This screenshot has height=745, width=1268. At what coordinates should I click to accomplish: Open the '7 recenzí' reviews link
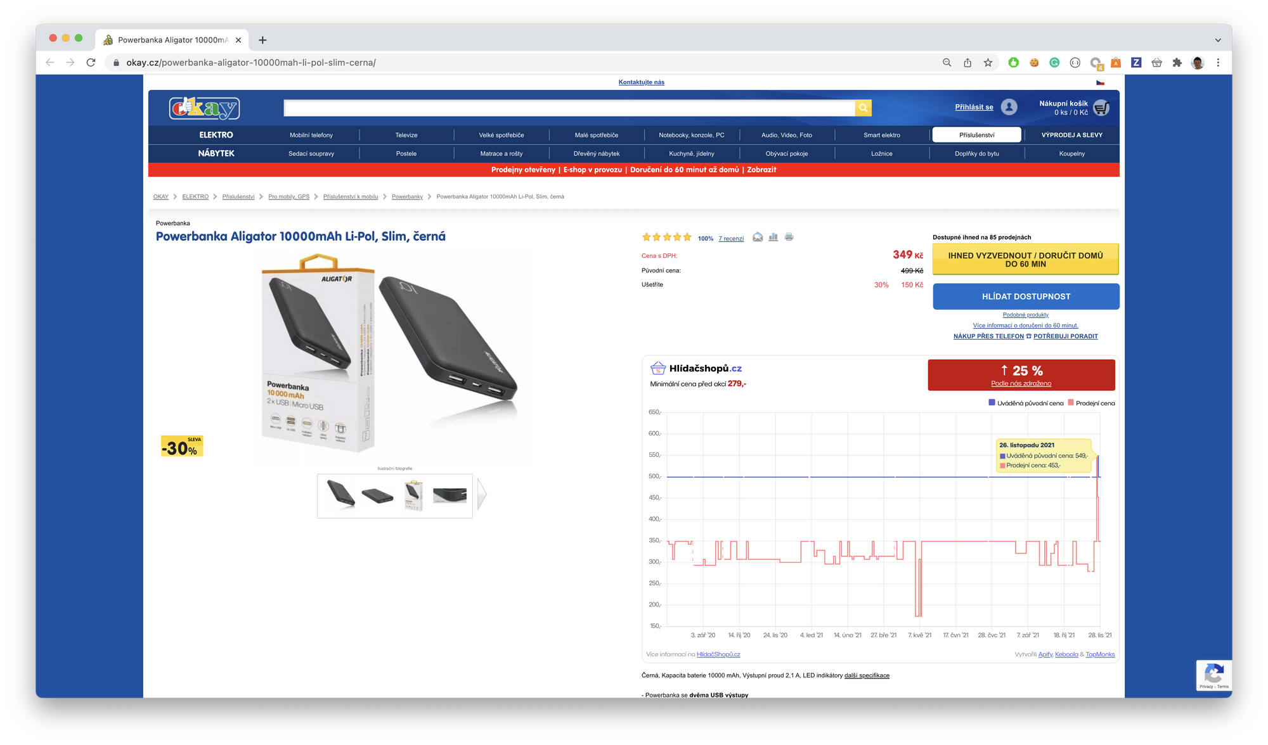coord(730,238)
